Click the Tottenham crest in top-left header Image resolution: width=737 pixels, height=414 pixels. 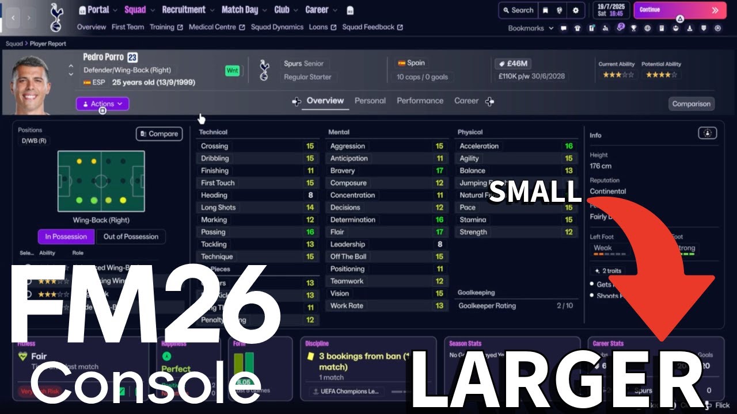point(55,17)
